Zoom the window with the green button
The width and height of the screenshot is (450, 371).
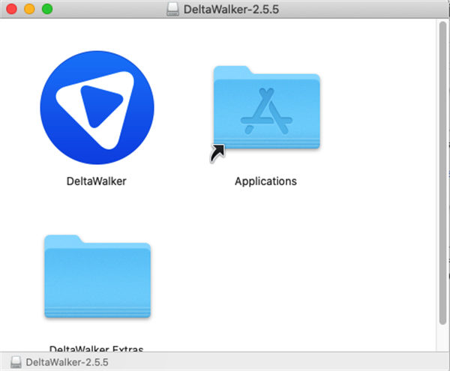(47, 9)
